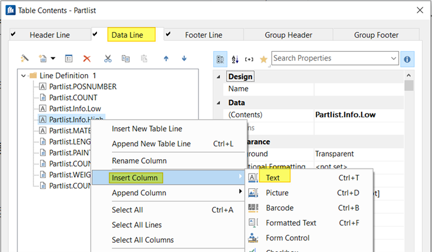Click the red X delete icon
Screen dimensions: 432x252
[x=87, y=59]
